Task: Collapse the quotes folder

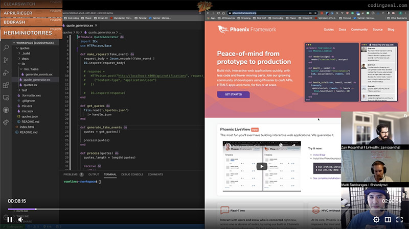Action: click(24, 48)
